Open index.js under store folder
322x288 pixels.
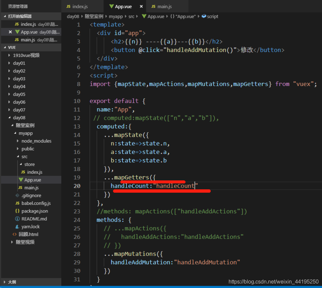[31, 172]
